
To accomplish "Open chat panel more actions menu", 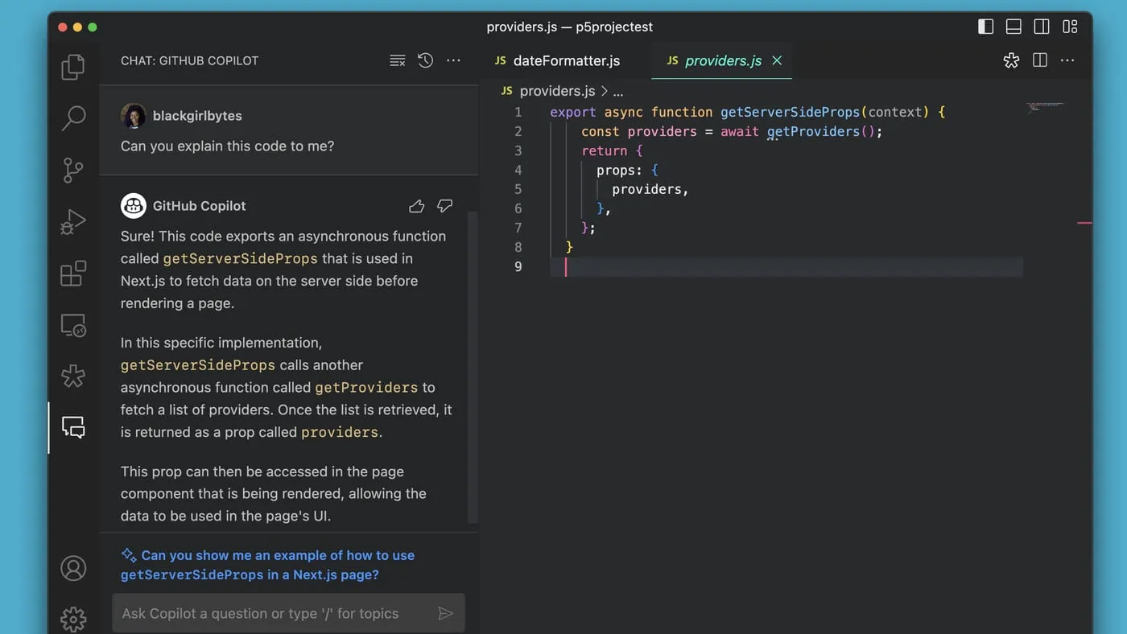I will click(454, 60).
